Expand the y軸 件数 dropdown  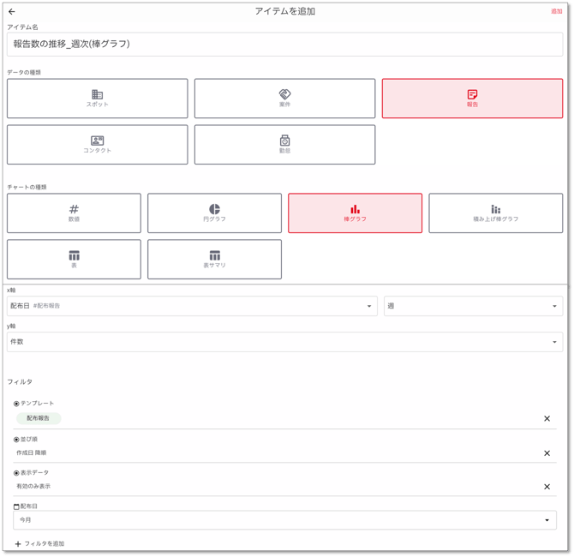point(284,342)
